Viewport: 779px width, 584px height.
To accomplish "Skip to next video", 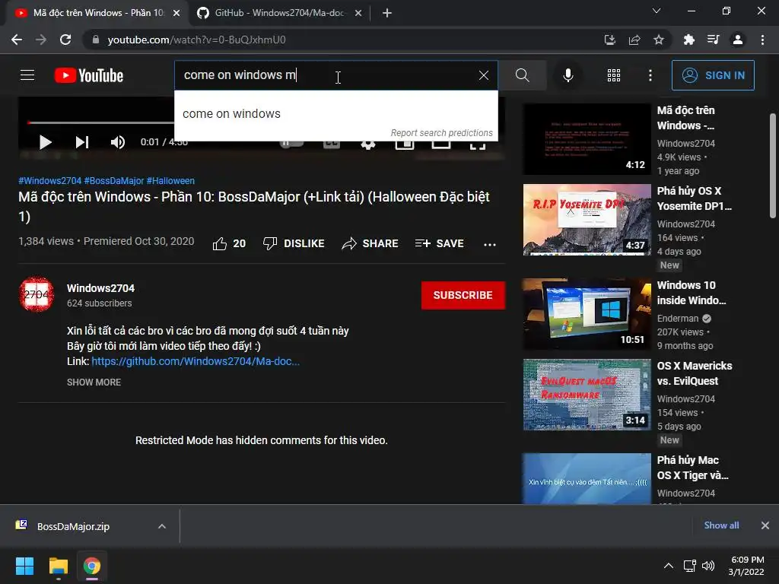I will tap(82, 142).
